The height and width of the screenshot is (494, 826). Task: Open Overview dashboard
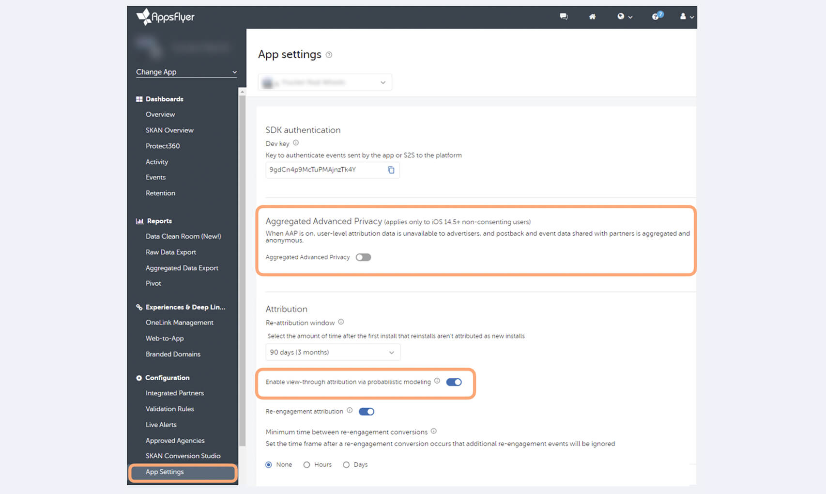[x=160, y=114]
